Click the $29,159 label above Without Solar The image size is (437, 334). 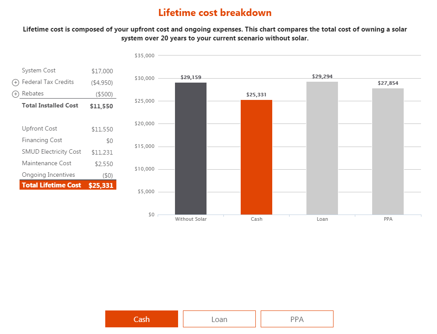[x=191, y=77]
